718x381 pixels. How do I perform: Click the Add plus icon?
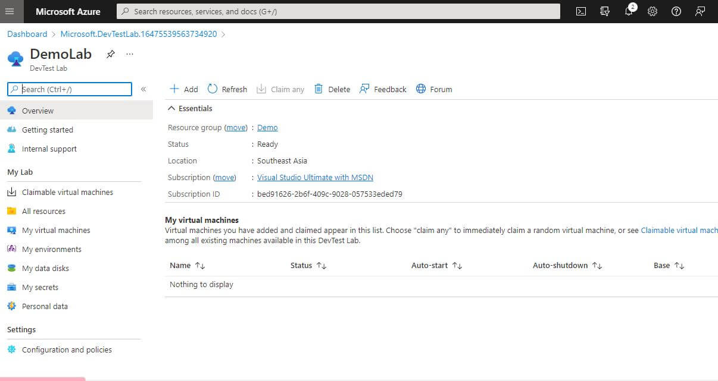174,89
